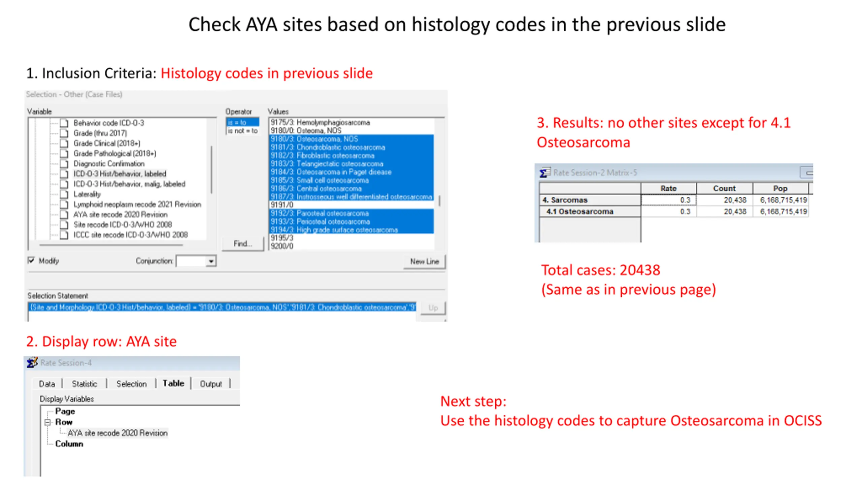Tick the Site recode ICD-O-3/WHO 2008 checkbox
The image size is (862, 485).
[x=64, y=225]
